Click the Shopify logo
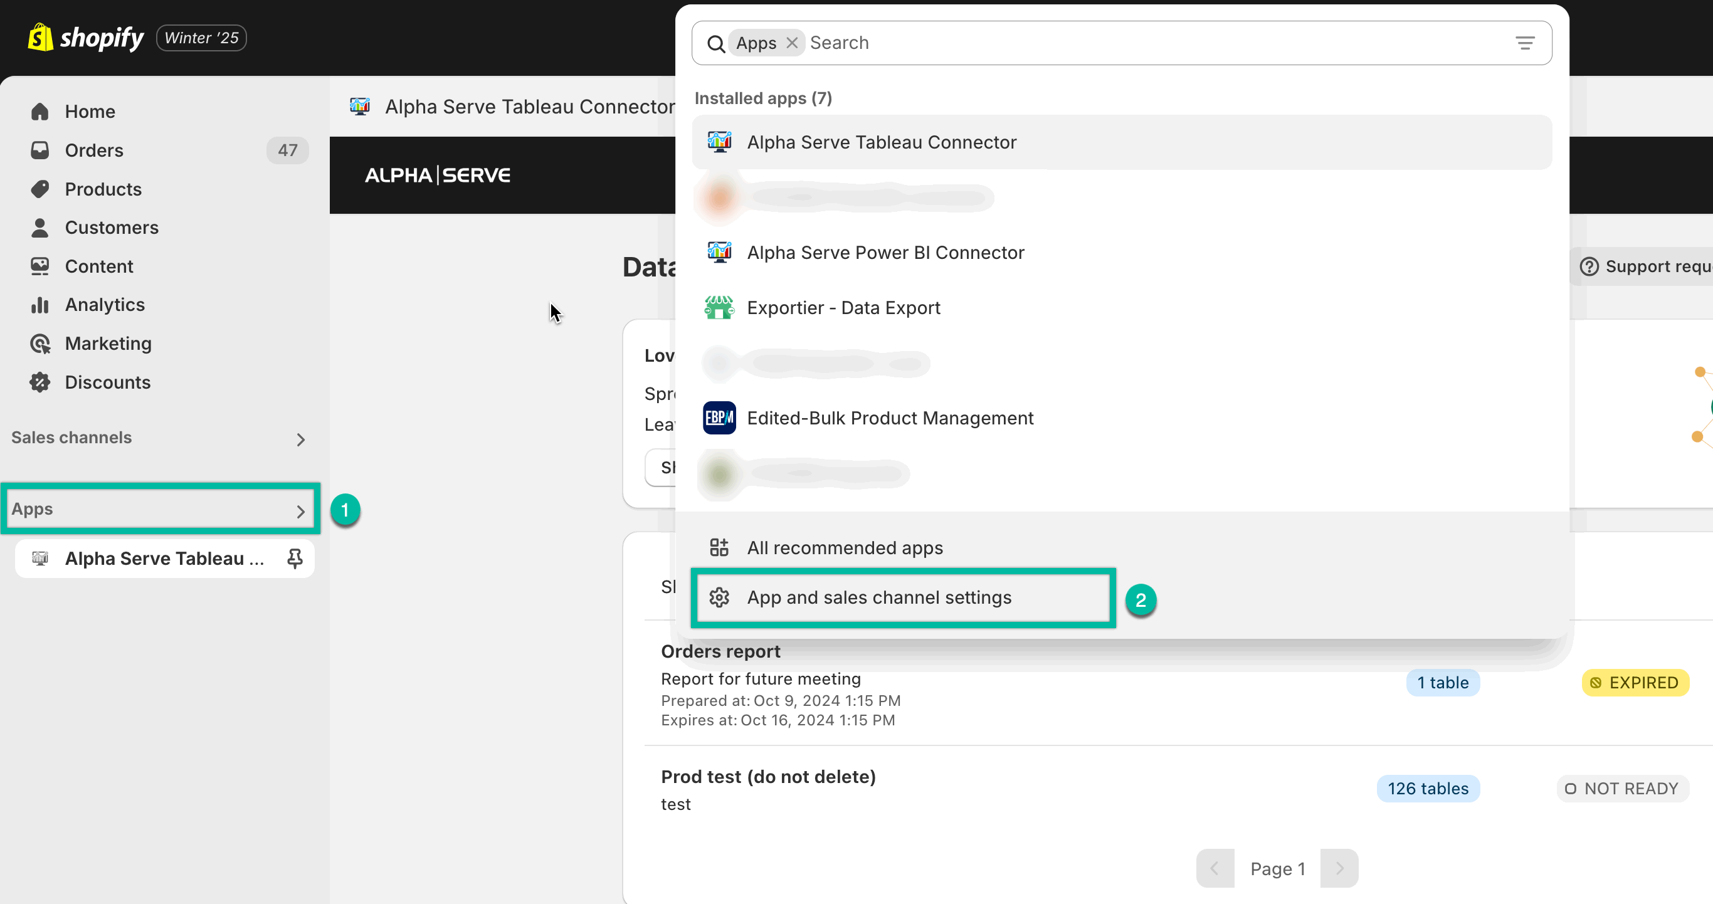Viewport: 1713px width, 904px height. pos(86,38)
